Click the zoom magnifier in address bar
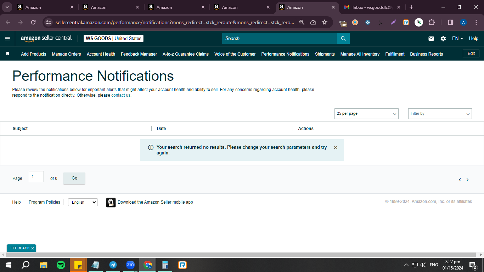 (x=302, y=22)
